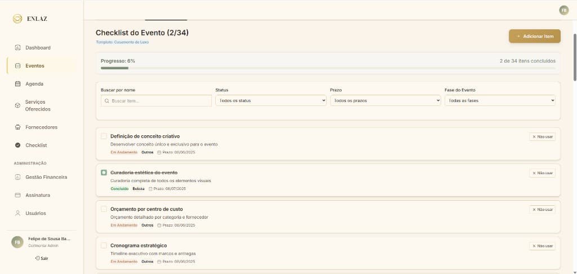This screenshot has height=274, width=577.
Task: Click the FB avatar in top bar
Action: [x=563, y=10]
